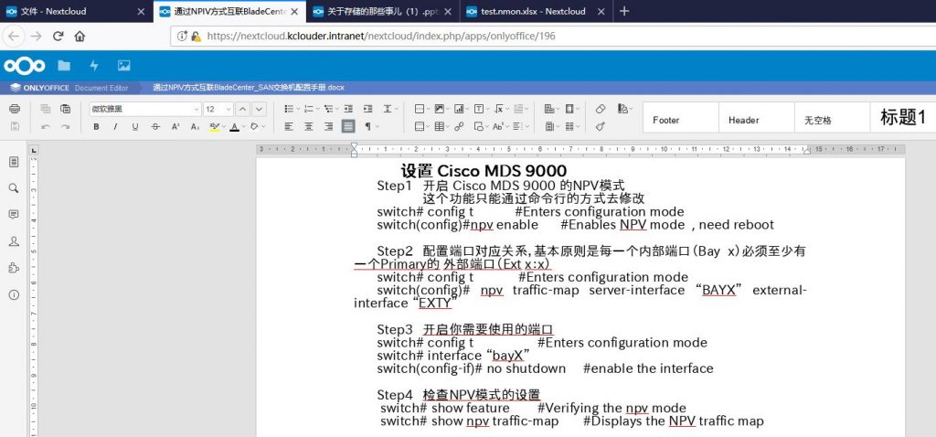The image size is (936, 437).
Task: Align text left
Action: coord(289,126)
